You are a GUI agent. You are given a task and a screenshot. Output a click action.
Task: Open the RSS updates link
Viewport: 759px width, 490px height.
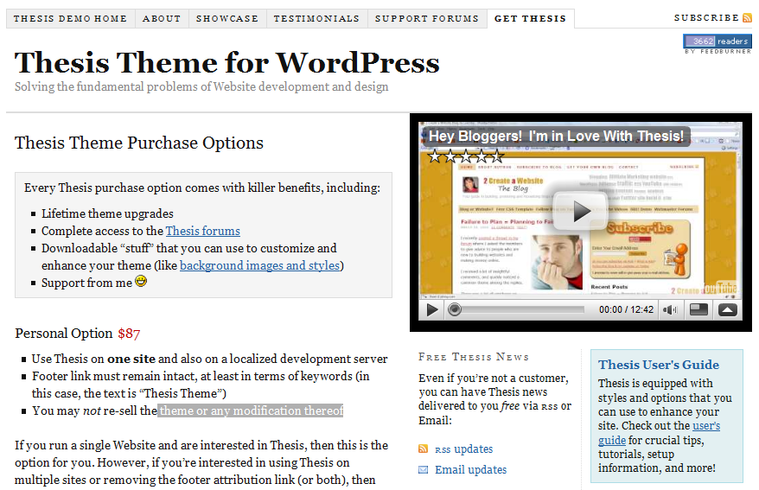click(463, 449)
